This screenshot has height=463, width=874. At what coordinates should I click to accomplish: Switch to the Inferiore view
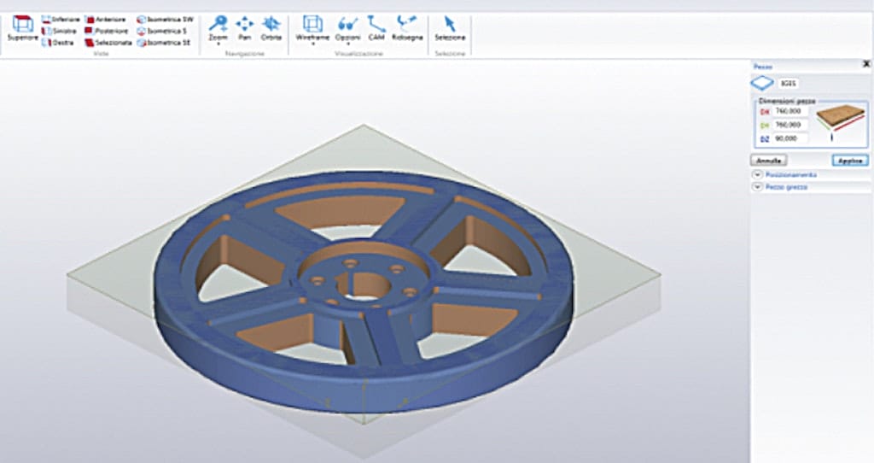pos(61,19)
